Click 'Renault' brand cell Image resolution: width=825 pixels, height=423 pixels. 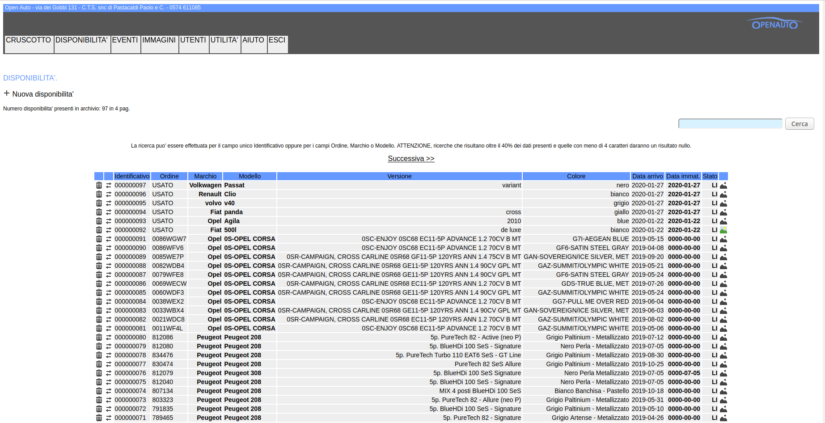click(x=210, y=194)
